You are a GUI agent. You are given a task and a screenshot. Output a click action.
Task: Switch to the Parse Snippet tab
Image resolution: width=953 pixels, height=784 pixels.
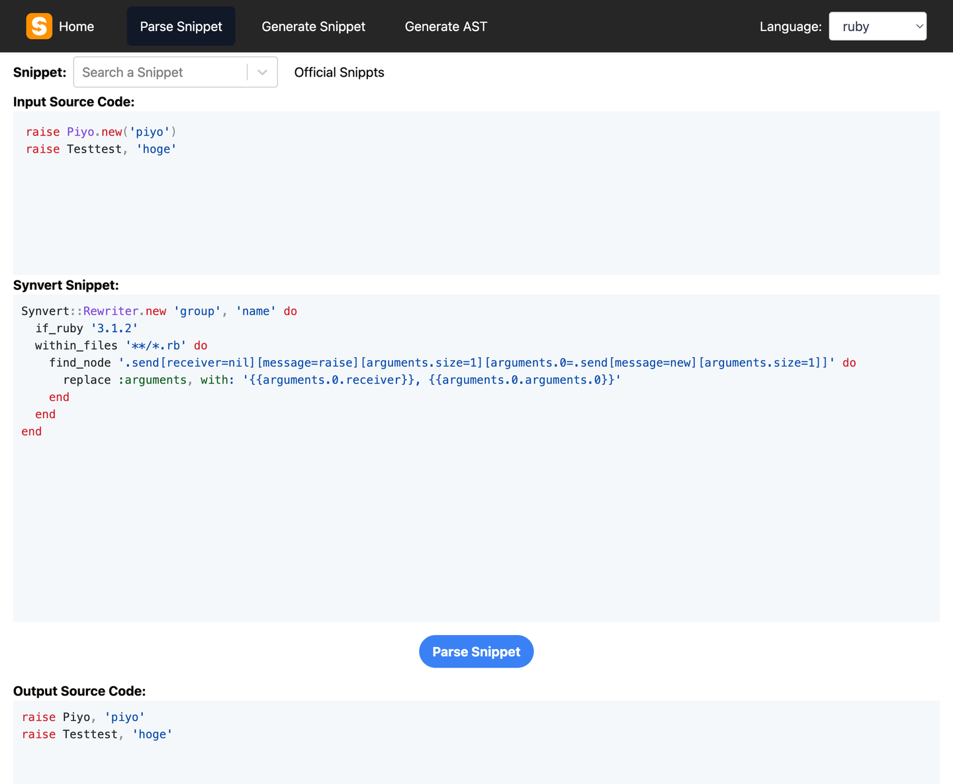[181, 26]
